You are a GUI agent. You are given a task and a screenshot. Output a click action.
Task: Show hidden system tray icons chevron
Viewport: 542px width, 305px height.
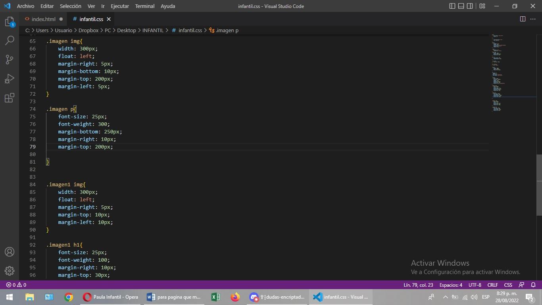tap(445, 297)
